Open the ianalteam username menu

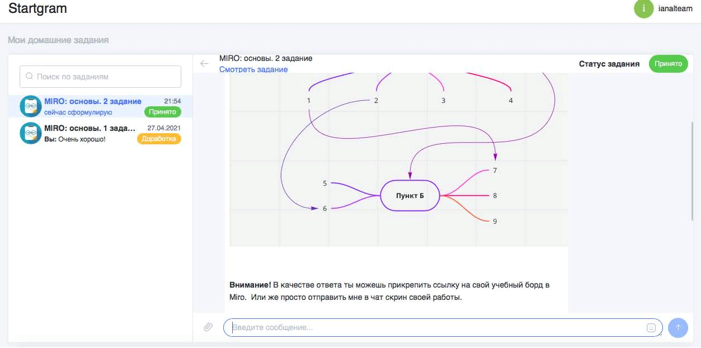[x=675, y=10]
